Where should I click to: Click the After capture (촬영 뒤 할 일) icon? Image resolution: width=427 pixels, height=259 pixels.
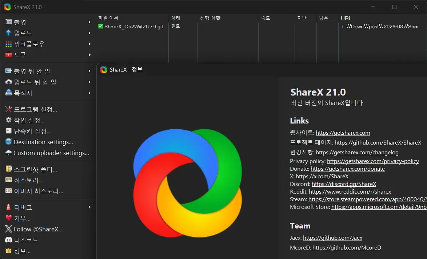[x=9, y=71]
